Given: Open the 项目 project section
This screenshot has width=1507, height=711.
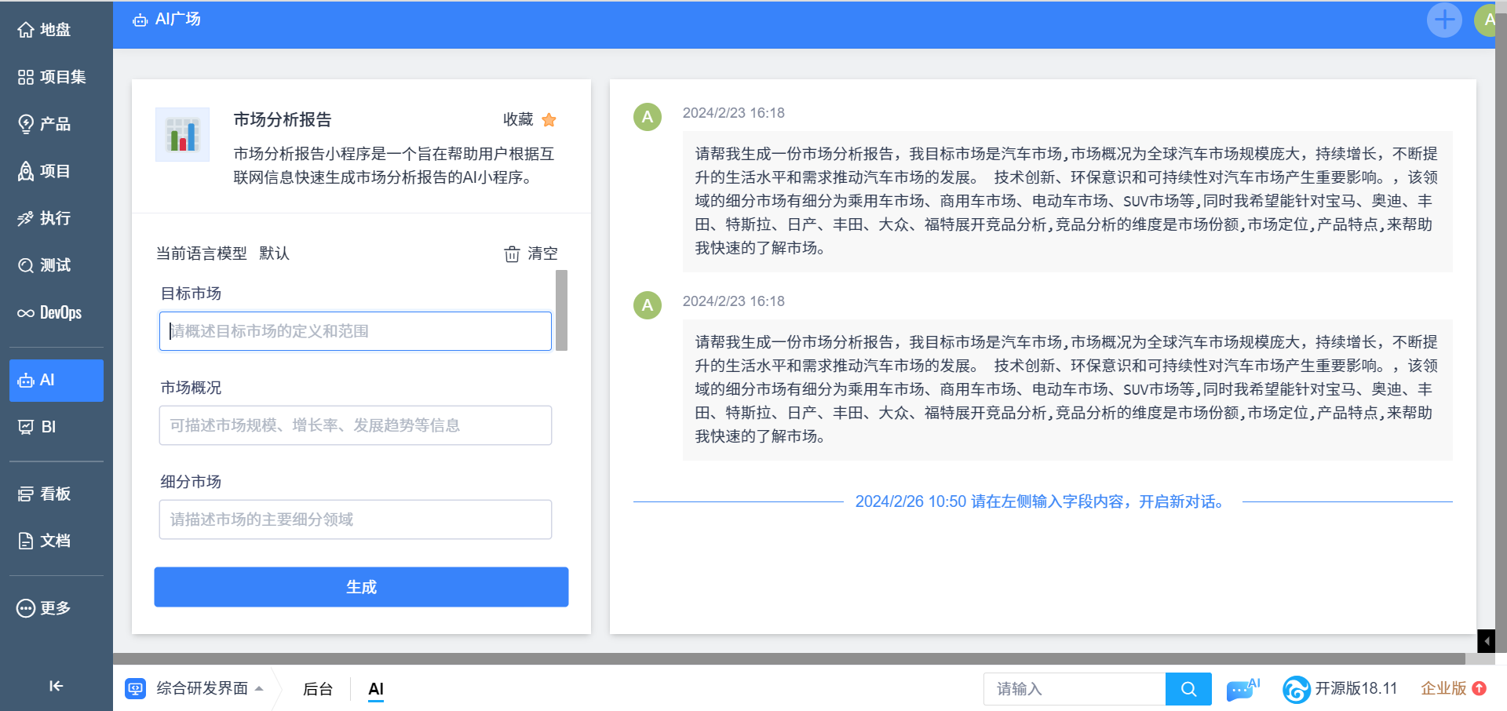Looking at the screenshot, I should point(44,171).
